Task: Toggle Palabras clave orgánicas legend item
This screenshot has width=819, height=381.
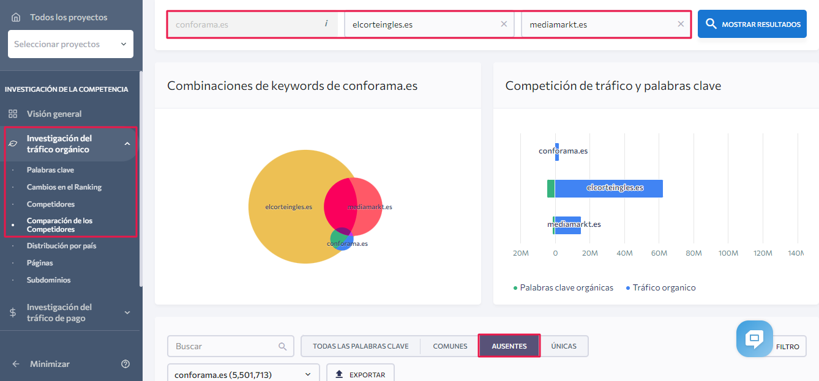Action: click(563, 287)
